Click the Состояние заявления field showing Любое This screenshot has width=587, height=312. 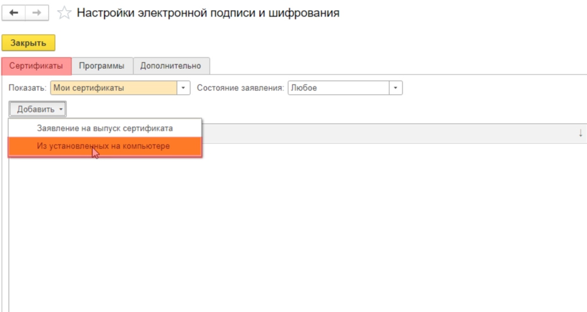(x=338, y=88)
